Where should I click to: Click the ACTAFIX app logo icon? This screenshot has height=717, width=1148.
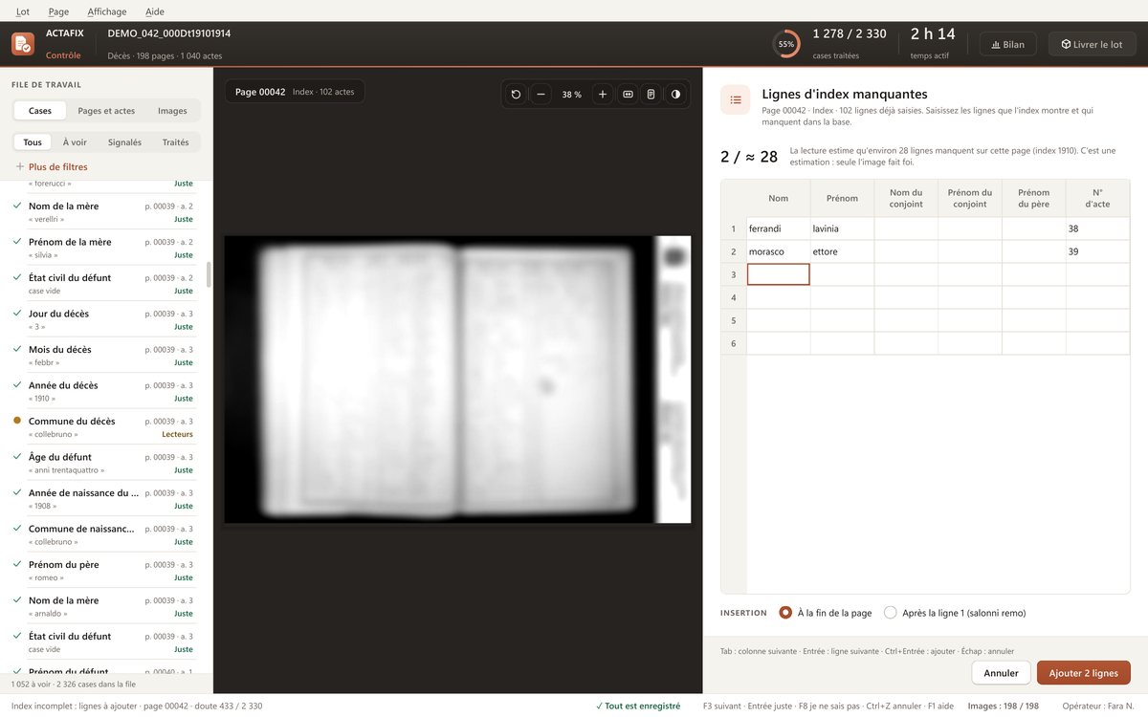[x=22, y=44]
